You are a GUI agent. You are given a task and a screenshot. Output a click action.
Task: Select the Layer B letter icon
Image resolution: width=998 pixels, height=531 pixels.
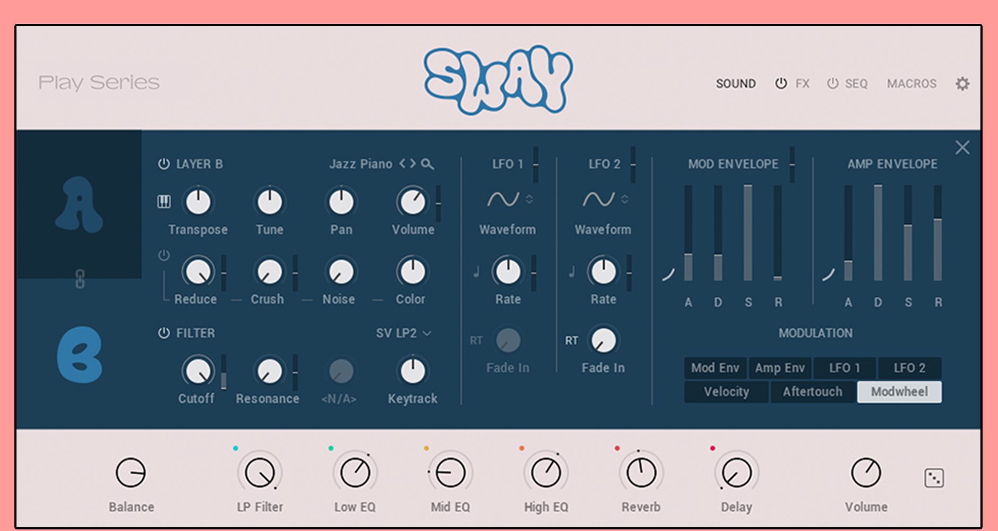tap(80, 355)
